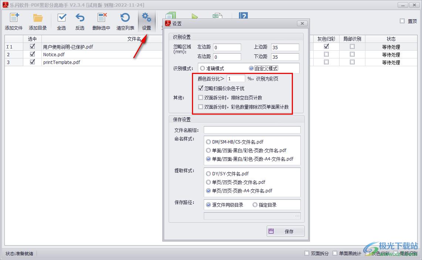The image size is (422, 260).
Task: Enable ignore scanner color noise checkbox
Action: click(x=201, y=88)
